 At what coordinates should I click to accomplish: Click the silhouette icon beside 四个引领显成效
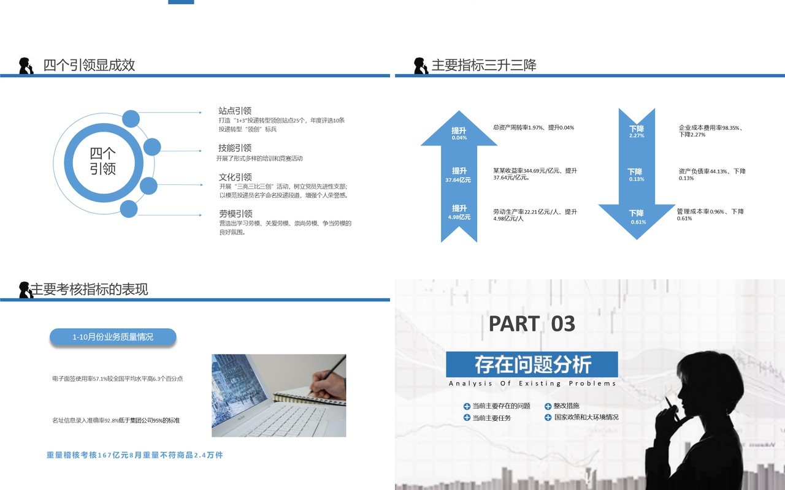point(26,66)
